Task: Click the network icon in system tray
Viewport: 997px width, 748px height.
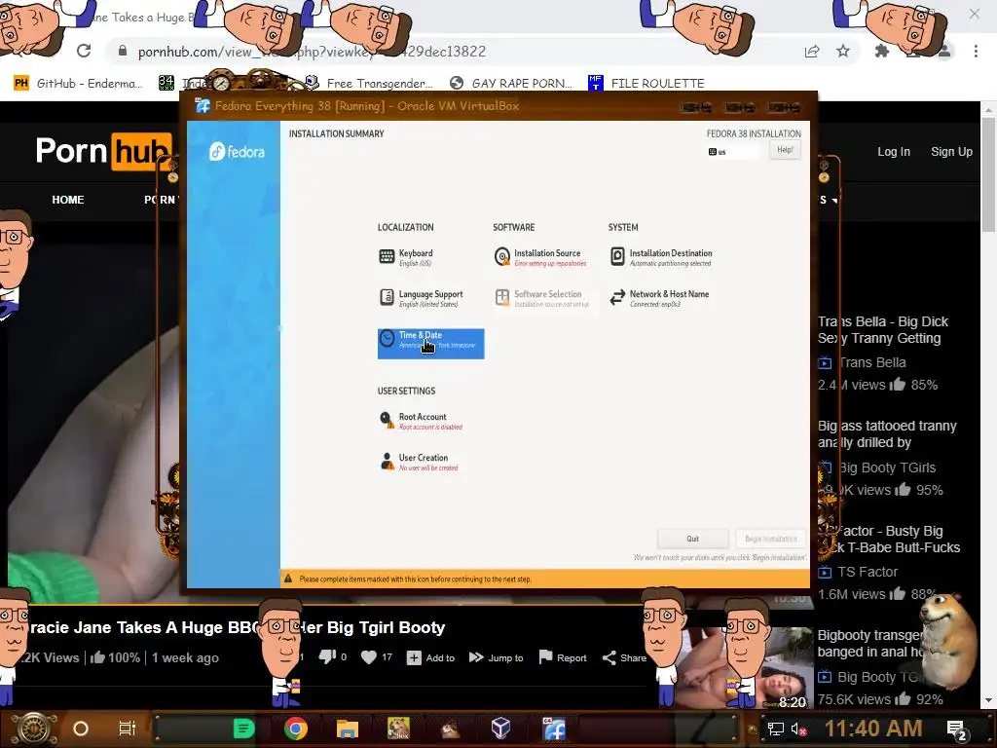Action: [776, 729]
